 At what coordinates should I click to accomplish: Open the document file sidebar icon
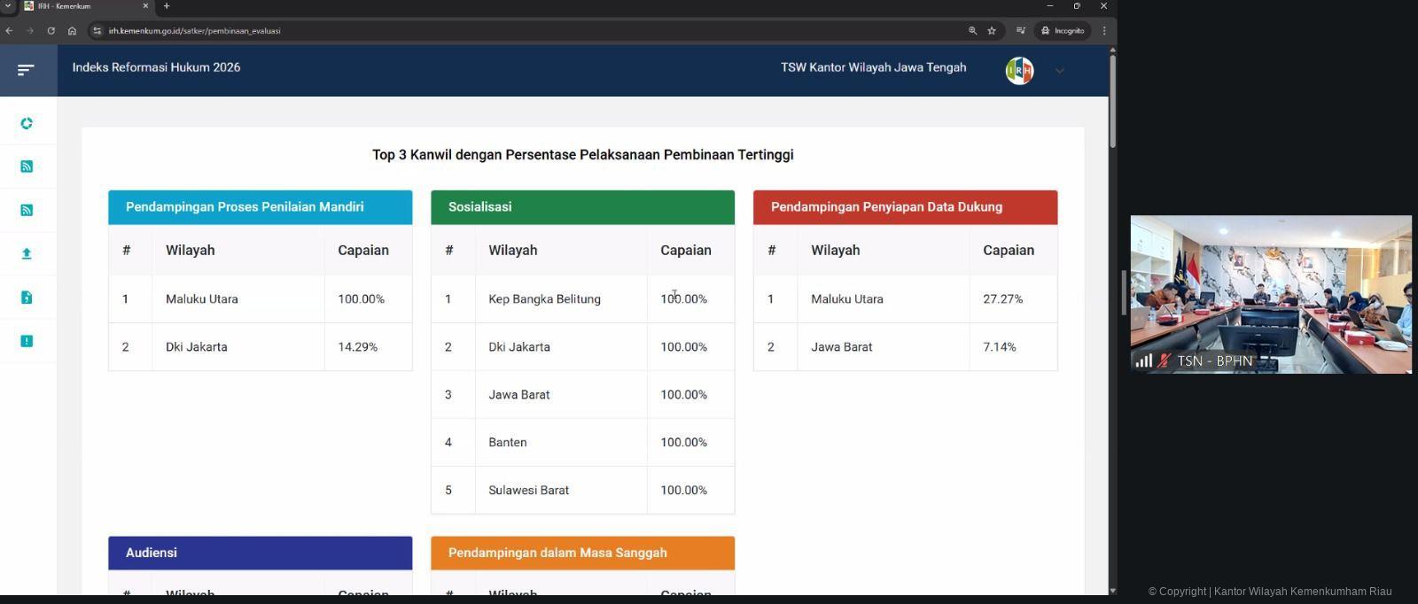27,298
